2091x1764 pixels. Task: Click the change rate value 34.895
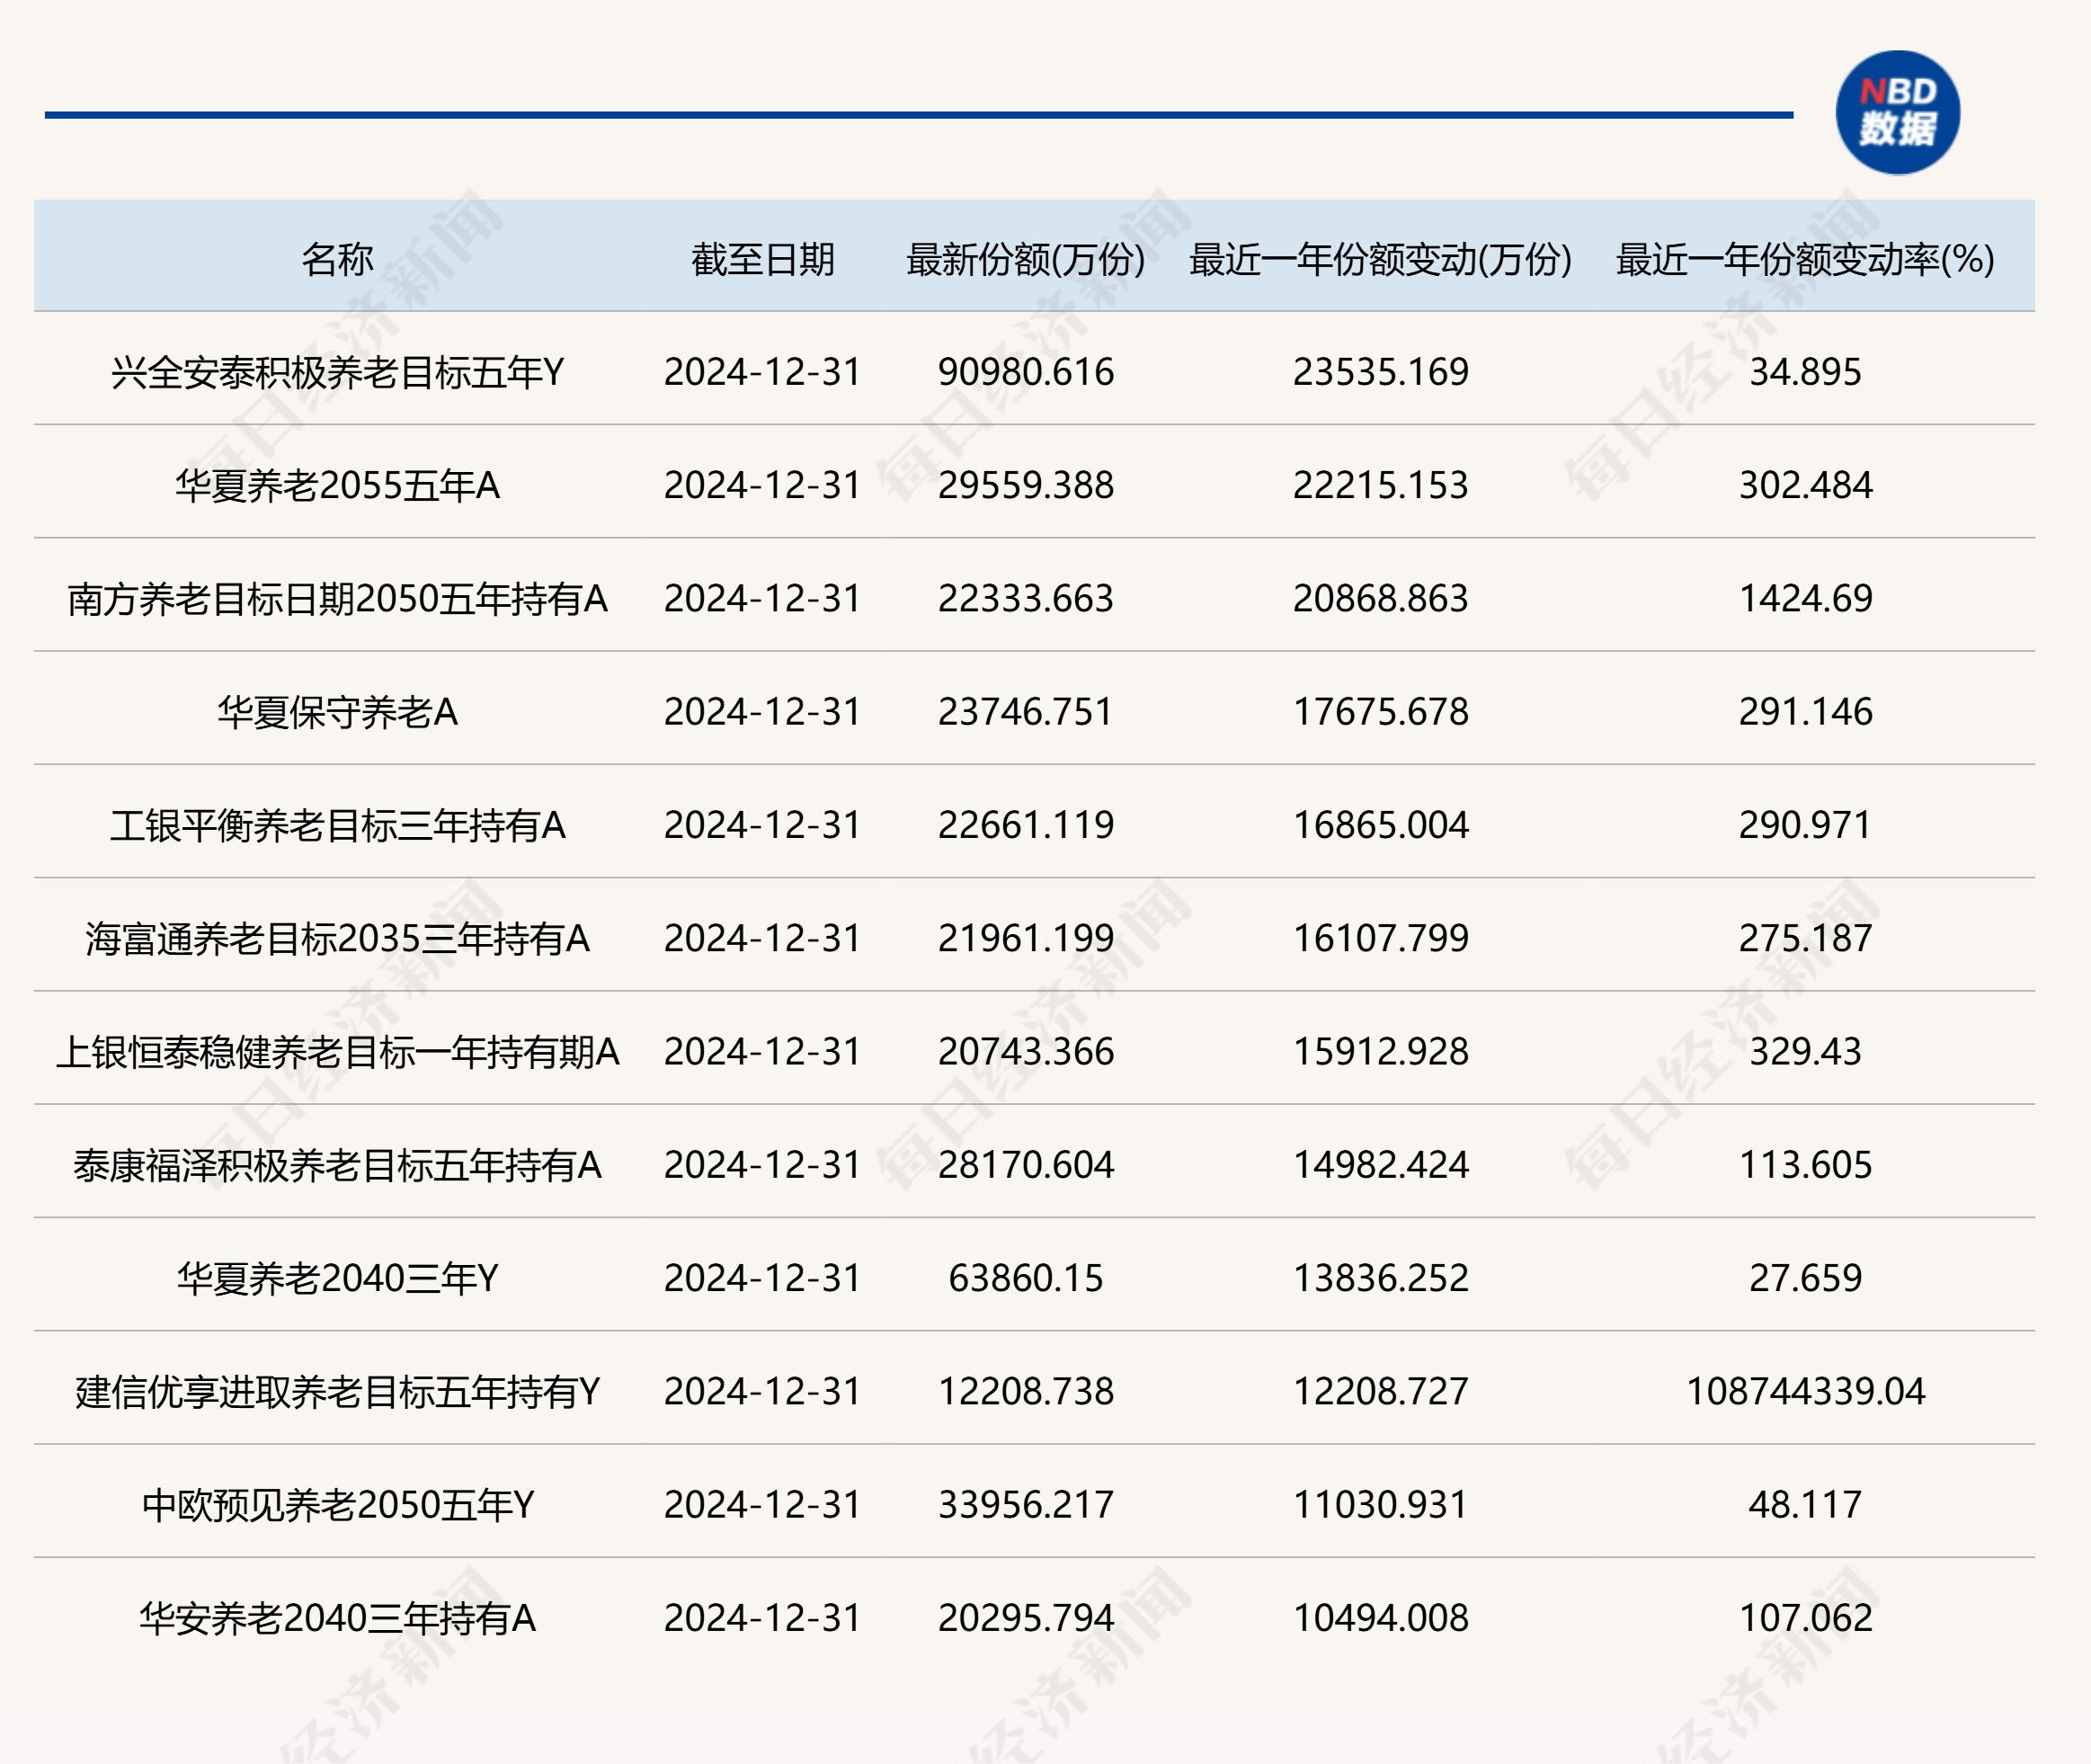[1805, 372]
